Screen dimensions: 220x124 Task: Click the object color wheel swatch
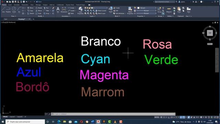(135, 8)
